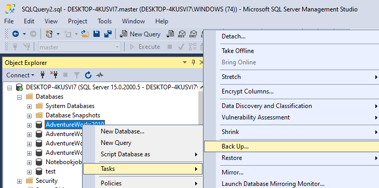
Task: Toggle Object Explorer auto-hide pin
Action: (193, 63)
